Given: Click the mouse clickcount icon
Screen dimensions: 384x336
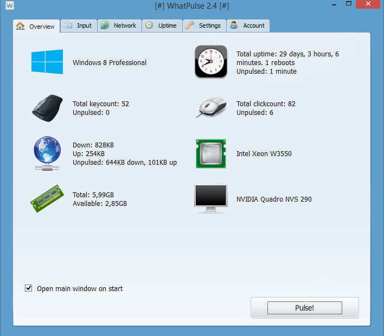Looking at the screenshot, I should click(x=211, y=107).
